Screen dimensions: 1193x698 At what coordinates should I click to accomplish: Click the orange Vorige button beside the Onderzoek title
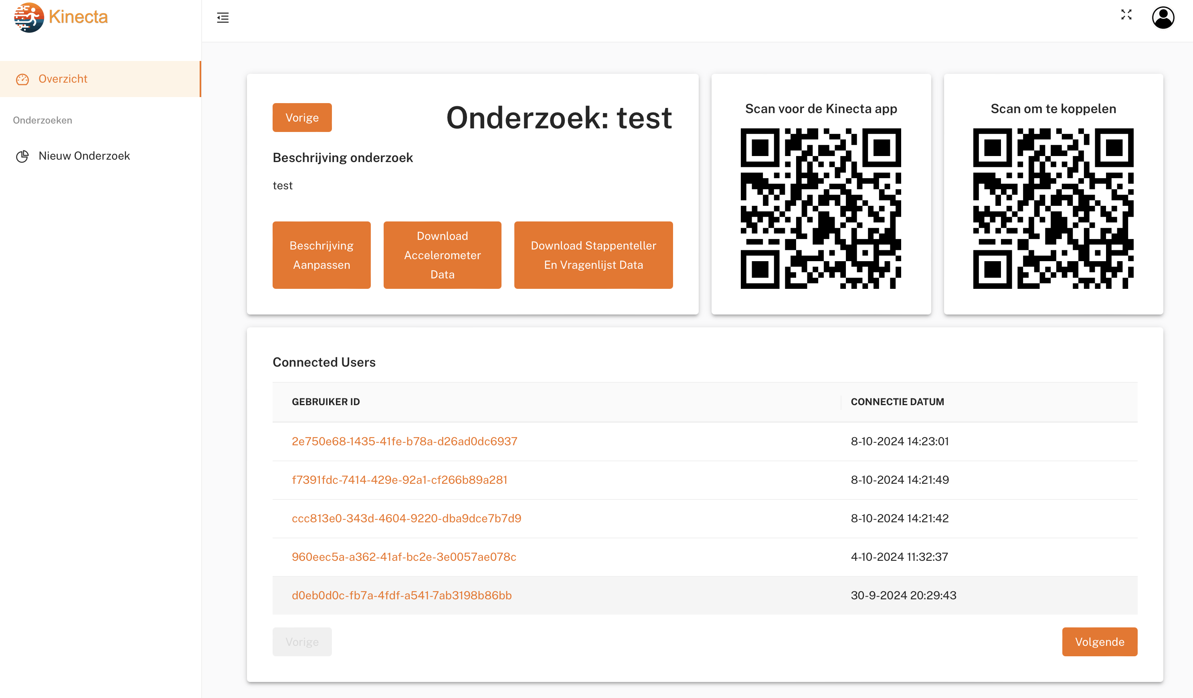tap(301, 118)
